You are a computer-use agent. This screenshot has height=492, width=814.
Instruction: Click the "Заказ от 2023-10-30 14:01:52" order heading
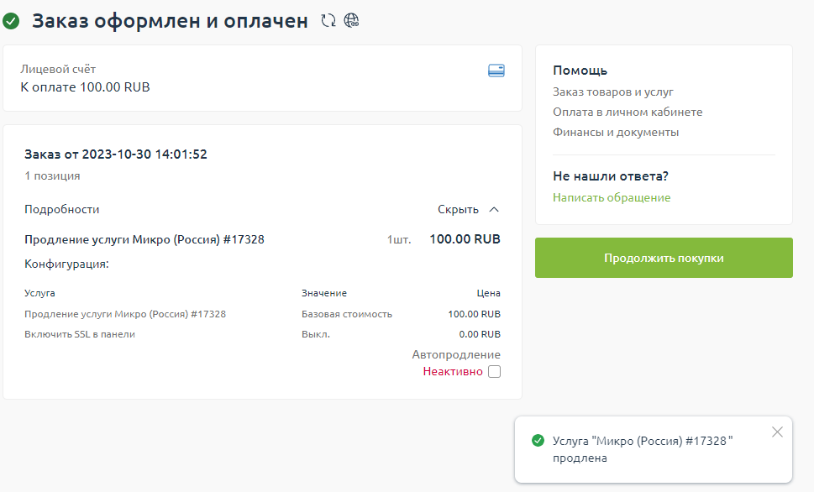(116, 154)
